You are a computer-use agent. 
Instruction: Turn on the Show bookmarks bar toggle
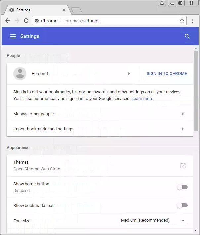182,205
